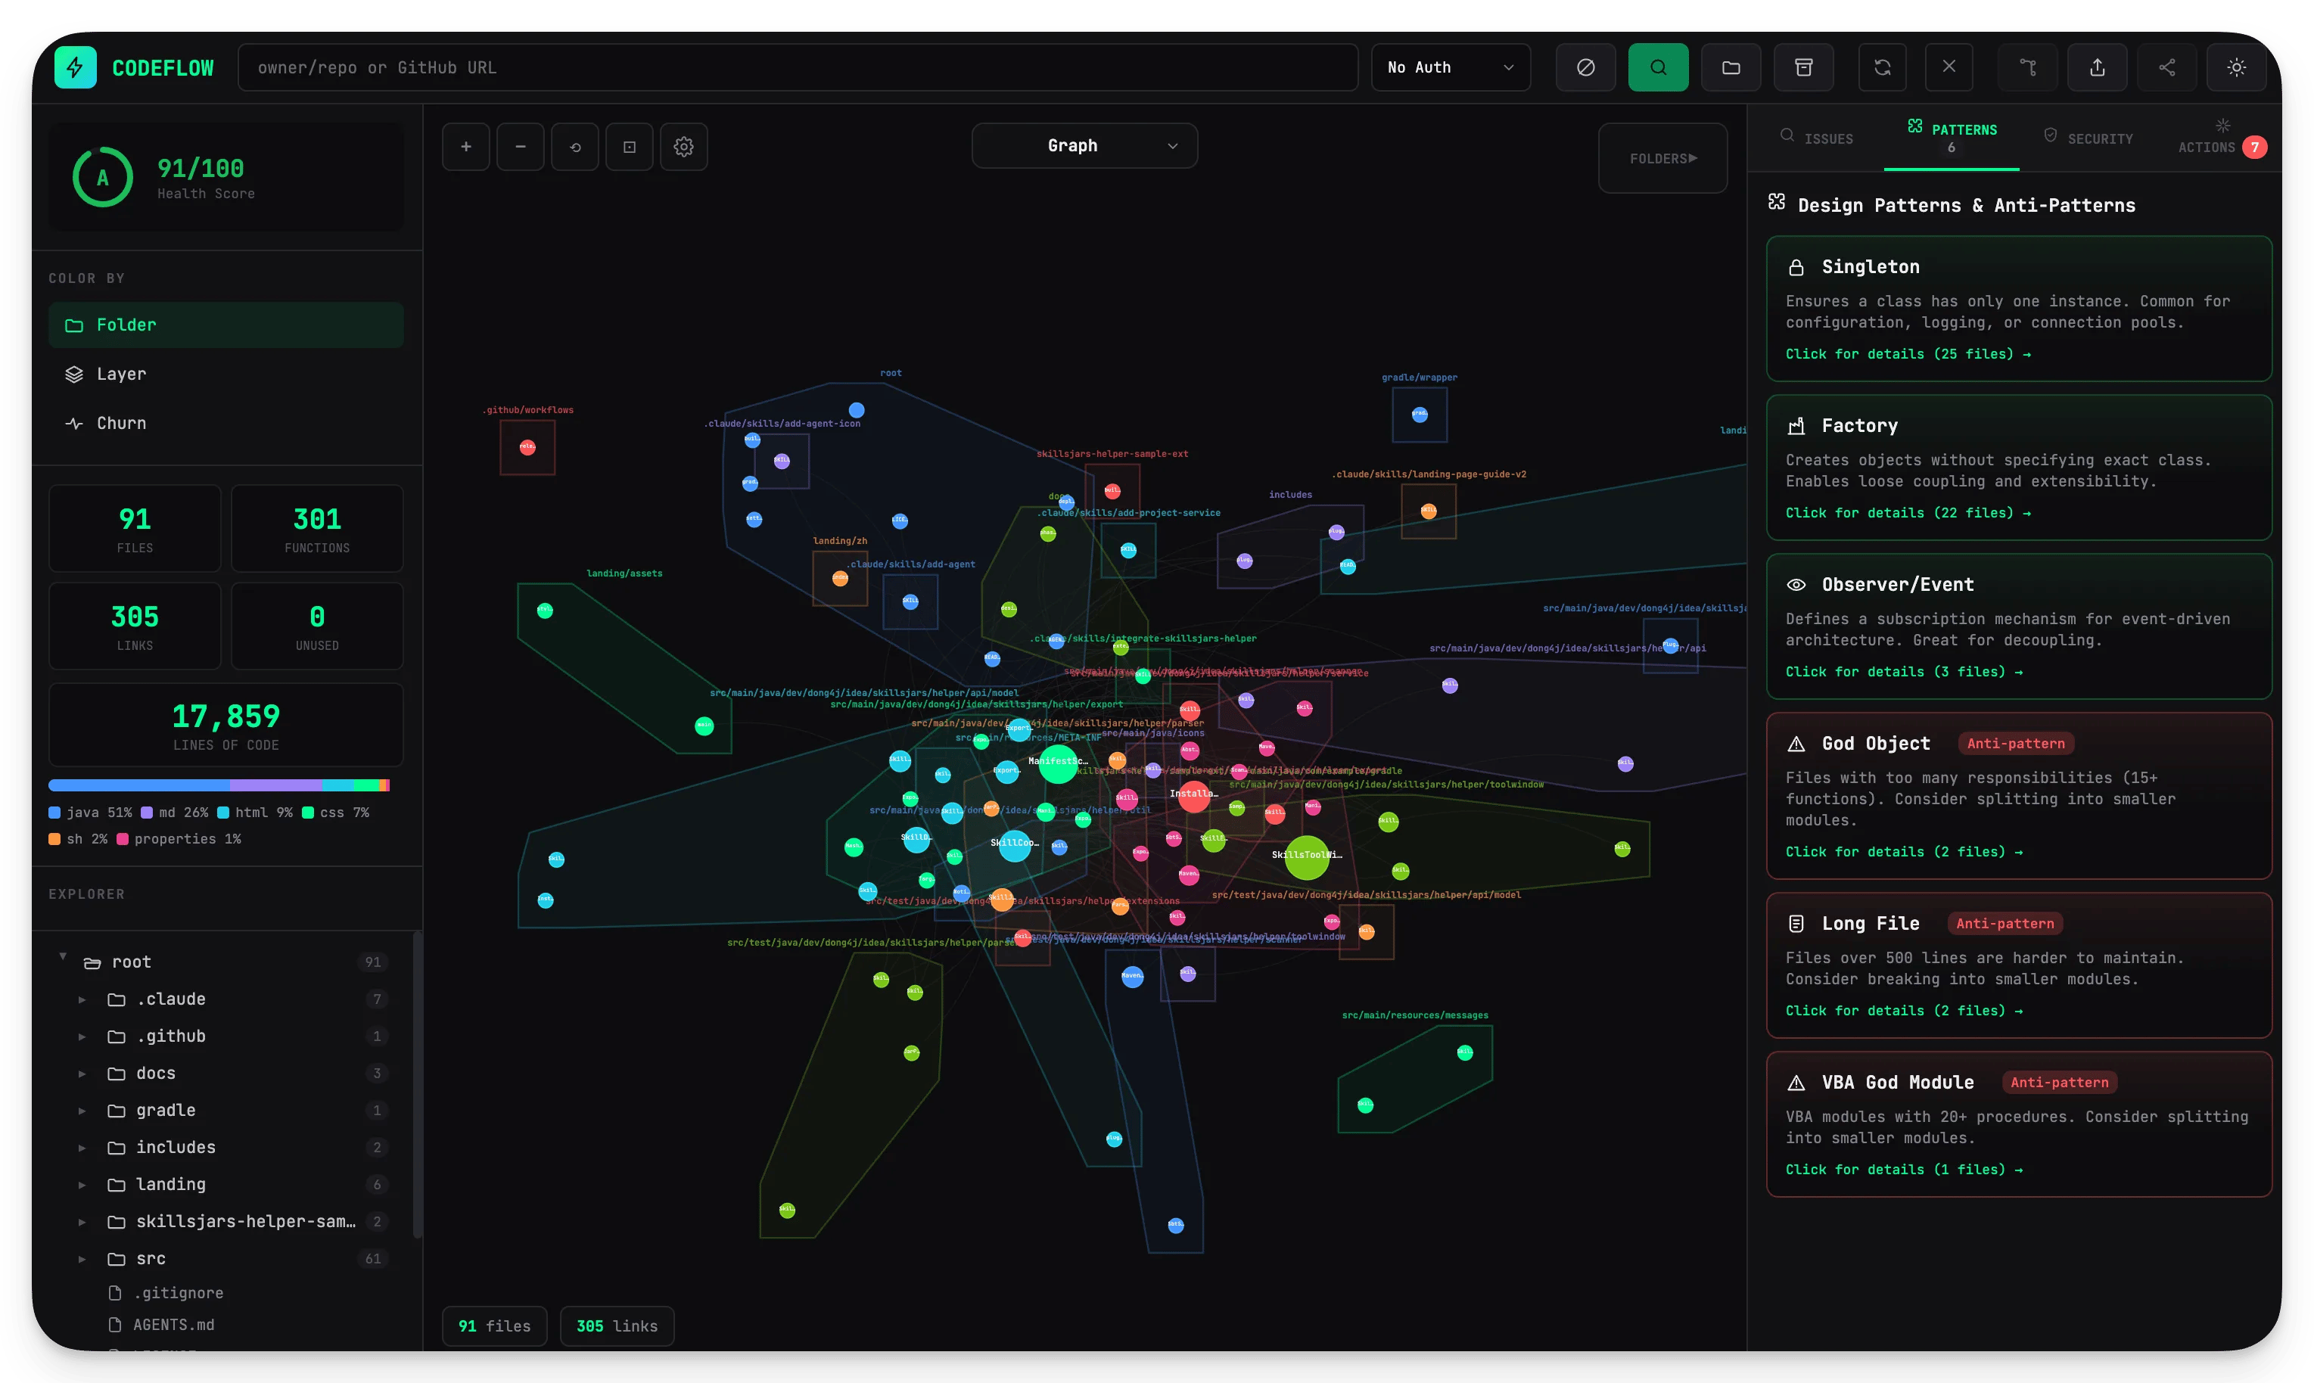Open Observer/Event details (3 files) link
This screenshot has height=1383, width=2314.
(1904, 672)
